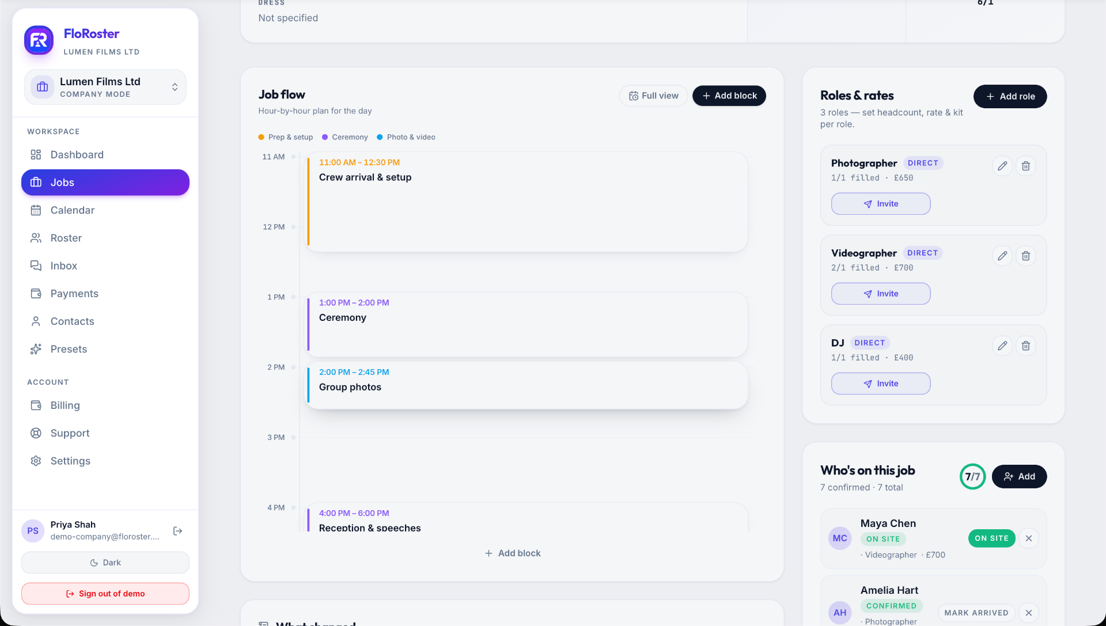The width and height of the screenshot is (1106, 626).
Task: Click Priya Shah's PS avatar
Action: (x=33, y=531)
